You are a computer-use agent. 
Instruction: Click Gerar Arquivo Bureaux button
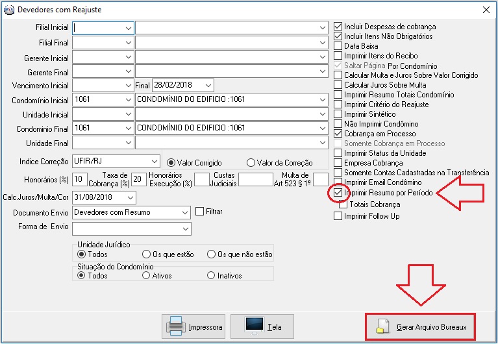click(x=420, y=327)
